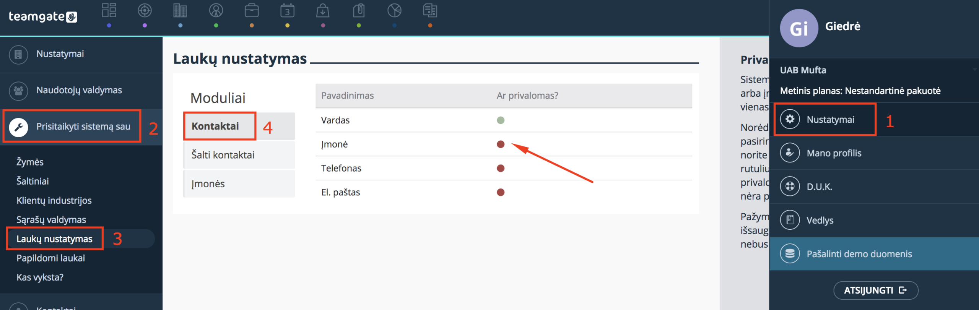Click the Vedlys guide book icon

point(790,220)
